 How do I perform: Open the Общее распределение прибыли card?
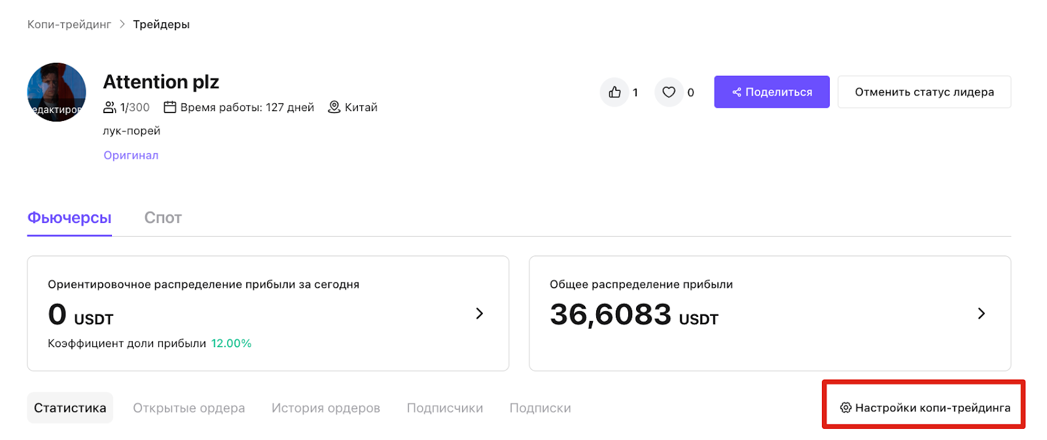[x=770, y=313]
